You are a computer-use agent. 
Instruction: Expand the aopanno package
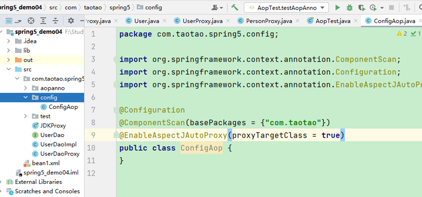click(x=26, y=88)
